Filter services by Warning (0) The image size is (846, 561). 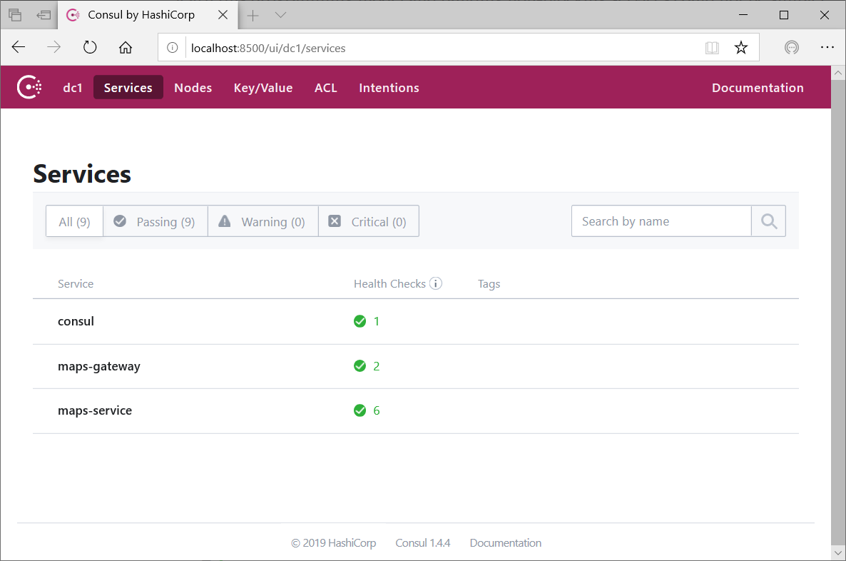coord(263,222)
